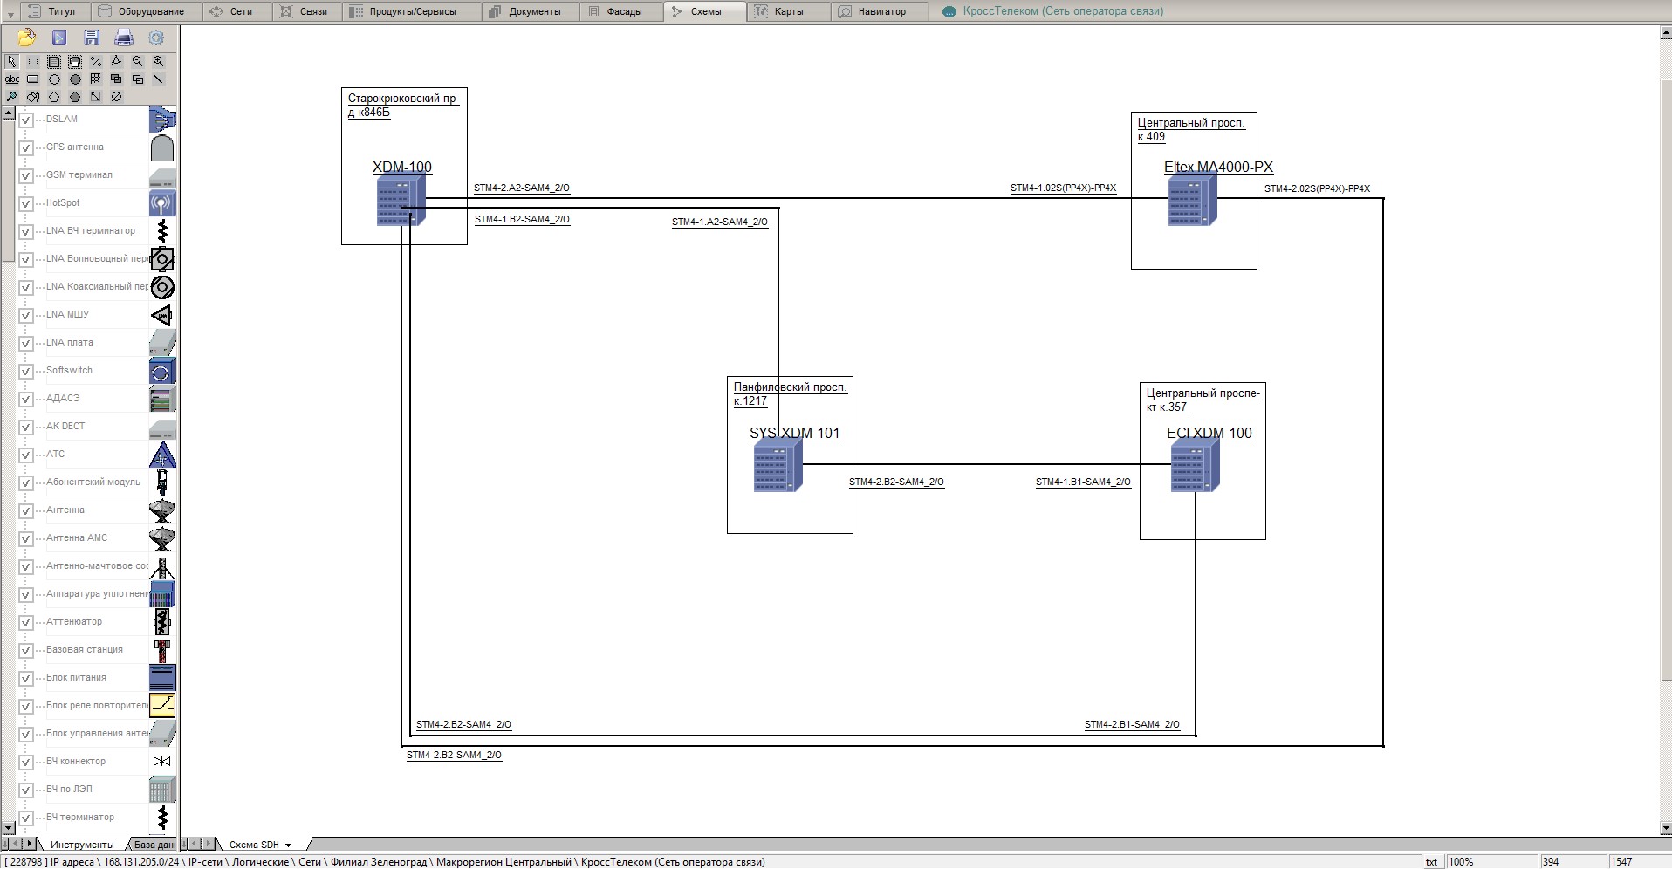
Task: Open folder icon in the top toolbar
Action: 27,38
